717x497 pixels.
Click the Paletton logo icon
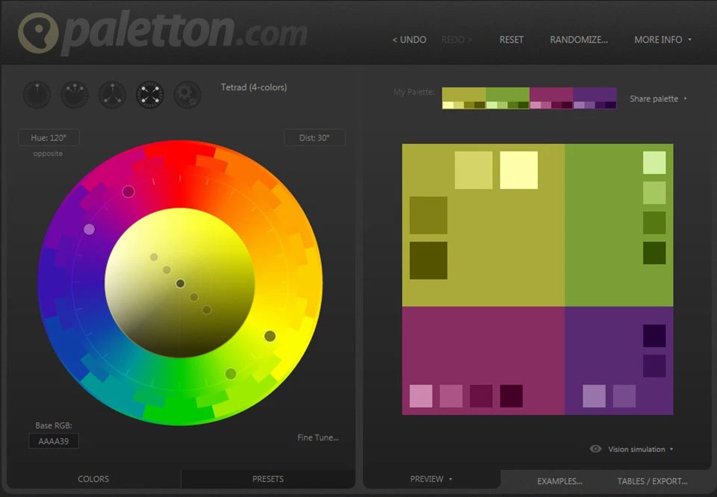[x=37, y=34]
